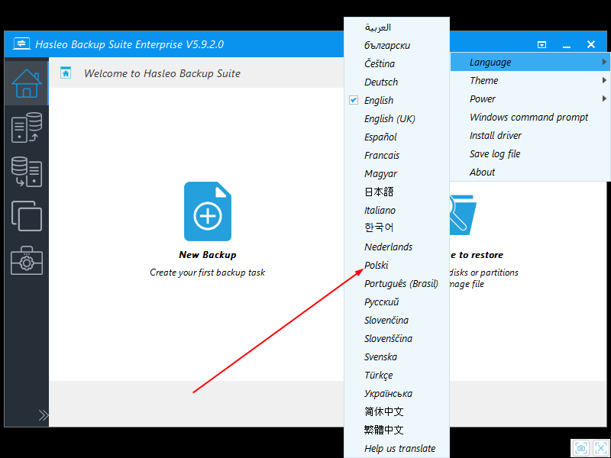The image size is (611, 458).
Task: Select Українська language
Action: (x=396, y=393)
